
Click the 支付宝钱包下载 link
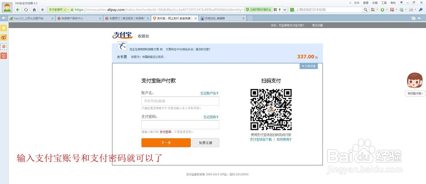(261, 139)
